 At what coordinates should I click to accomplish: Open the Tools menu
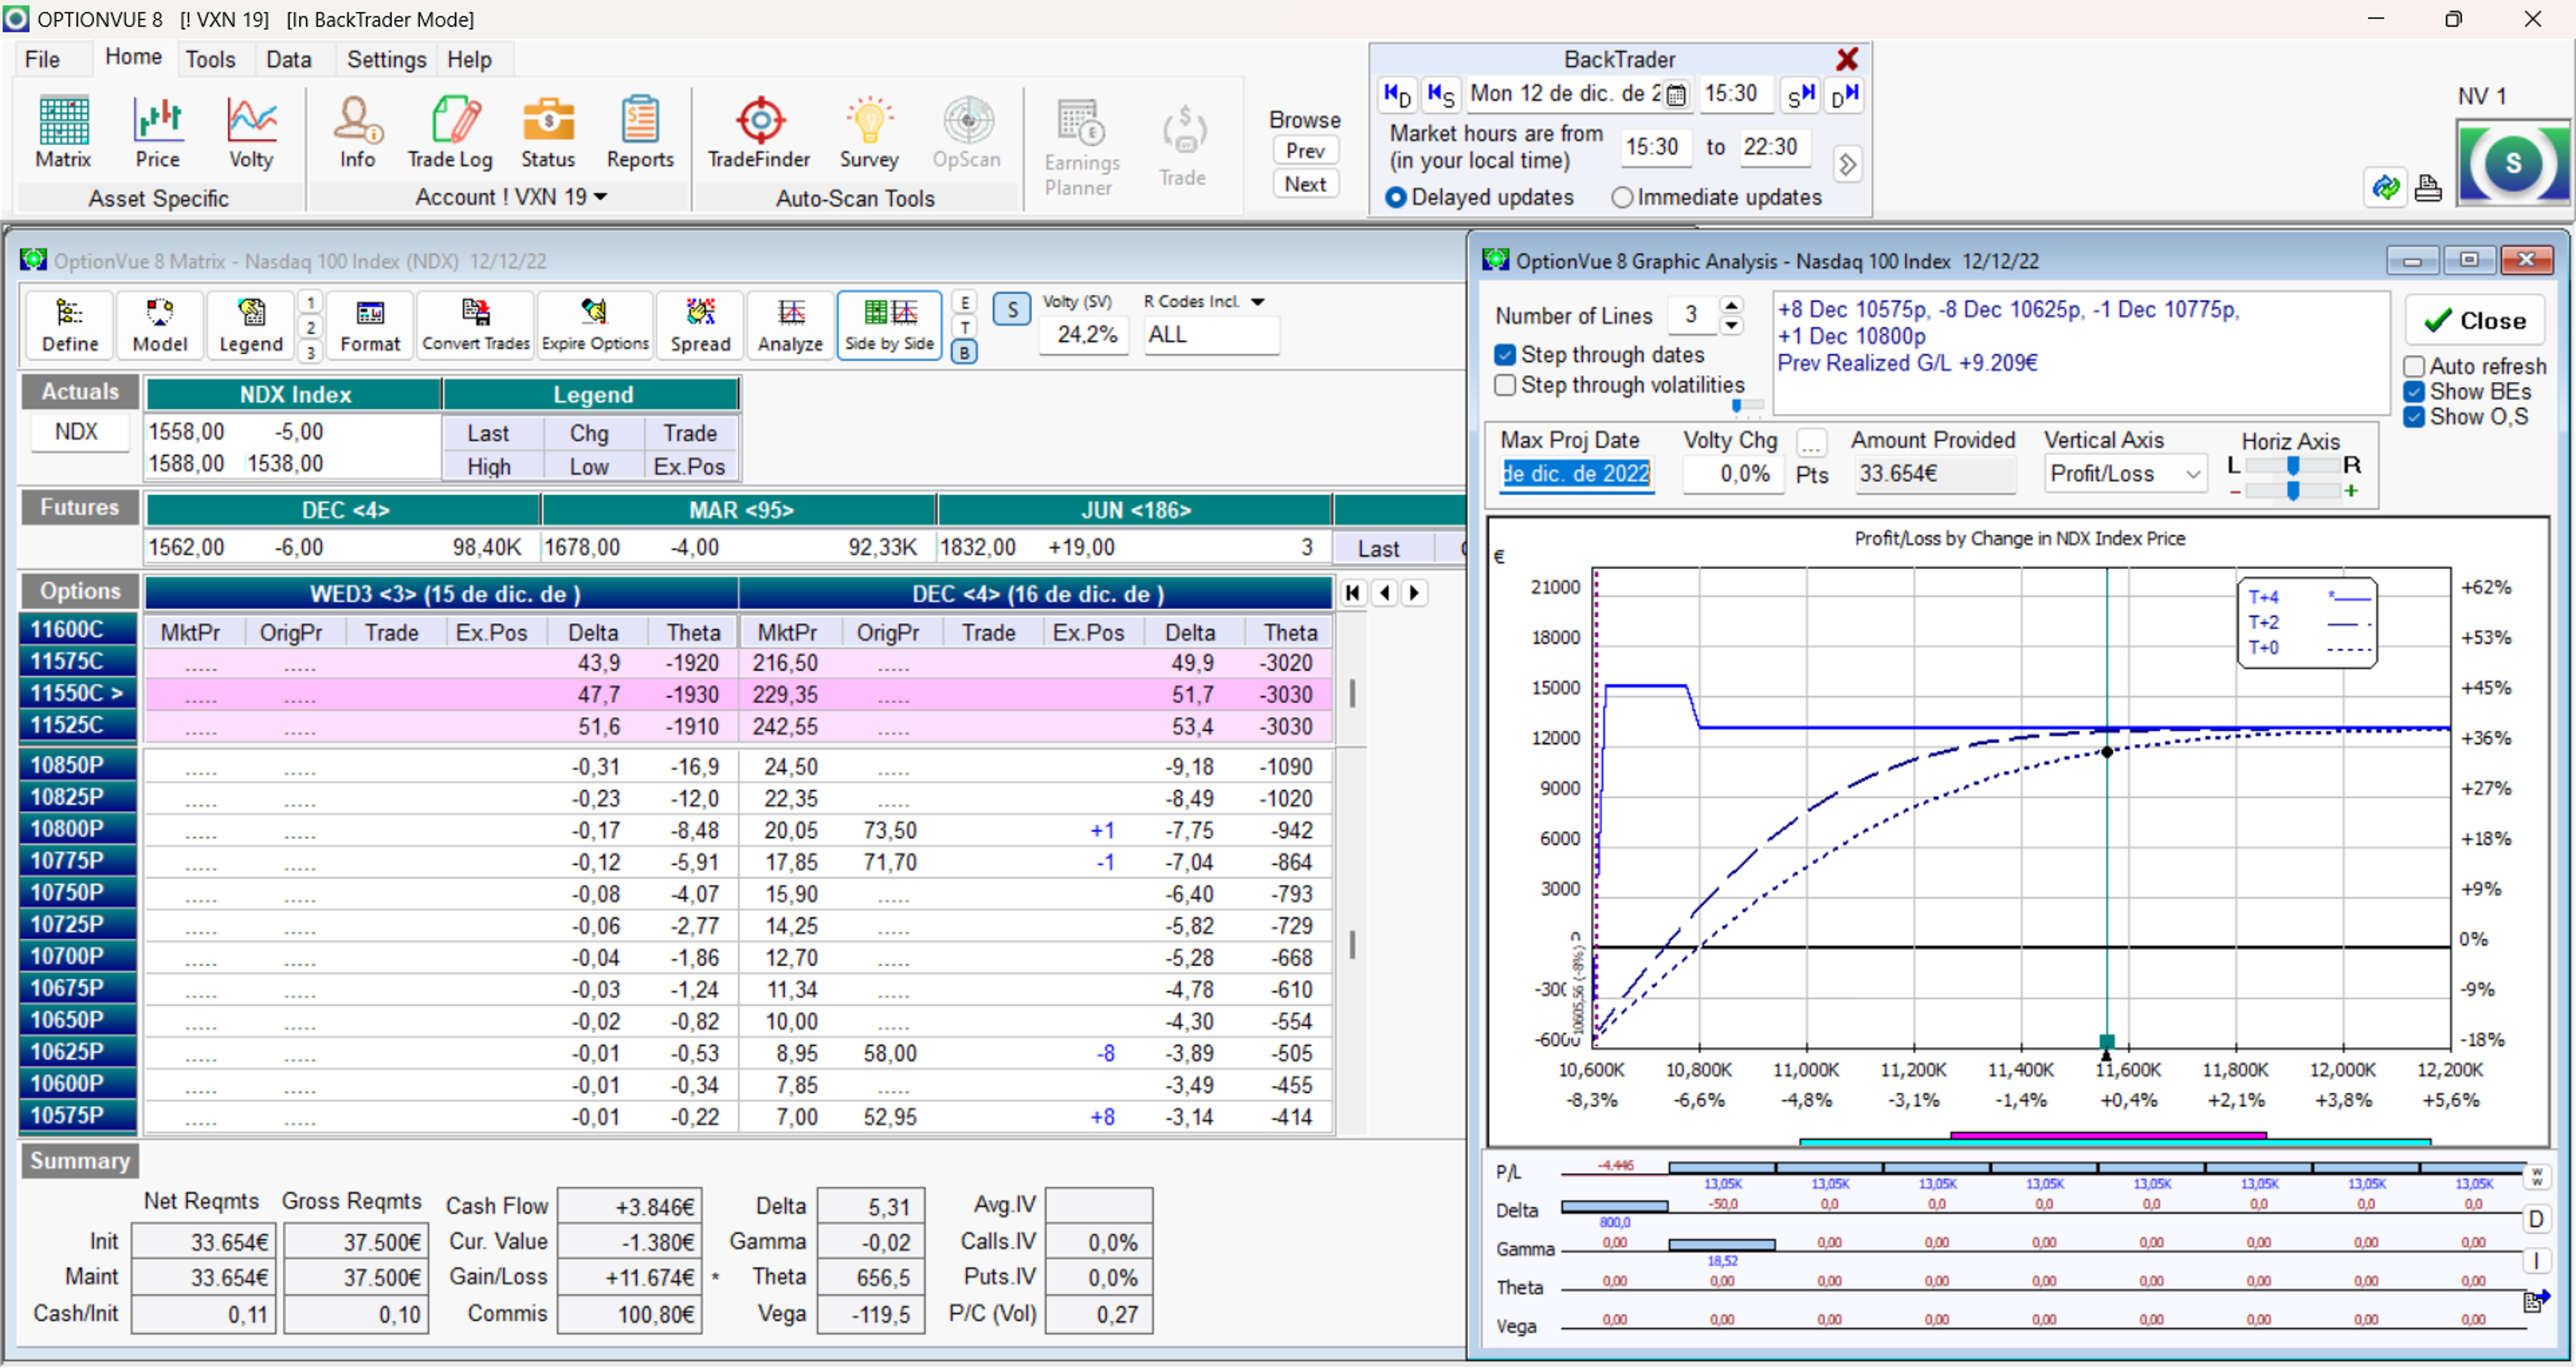[x=210, y=59]
